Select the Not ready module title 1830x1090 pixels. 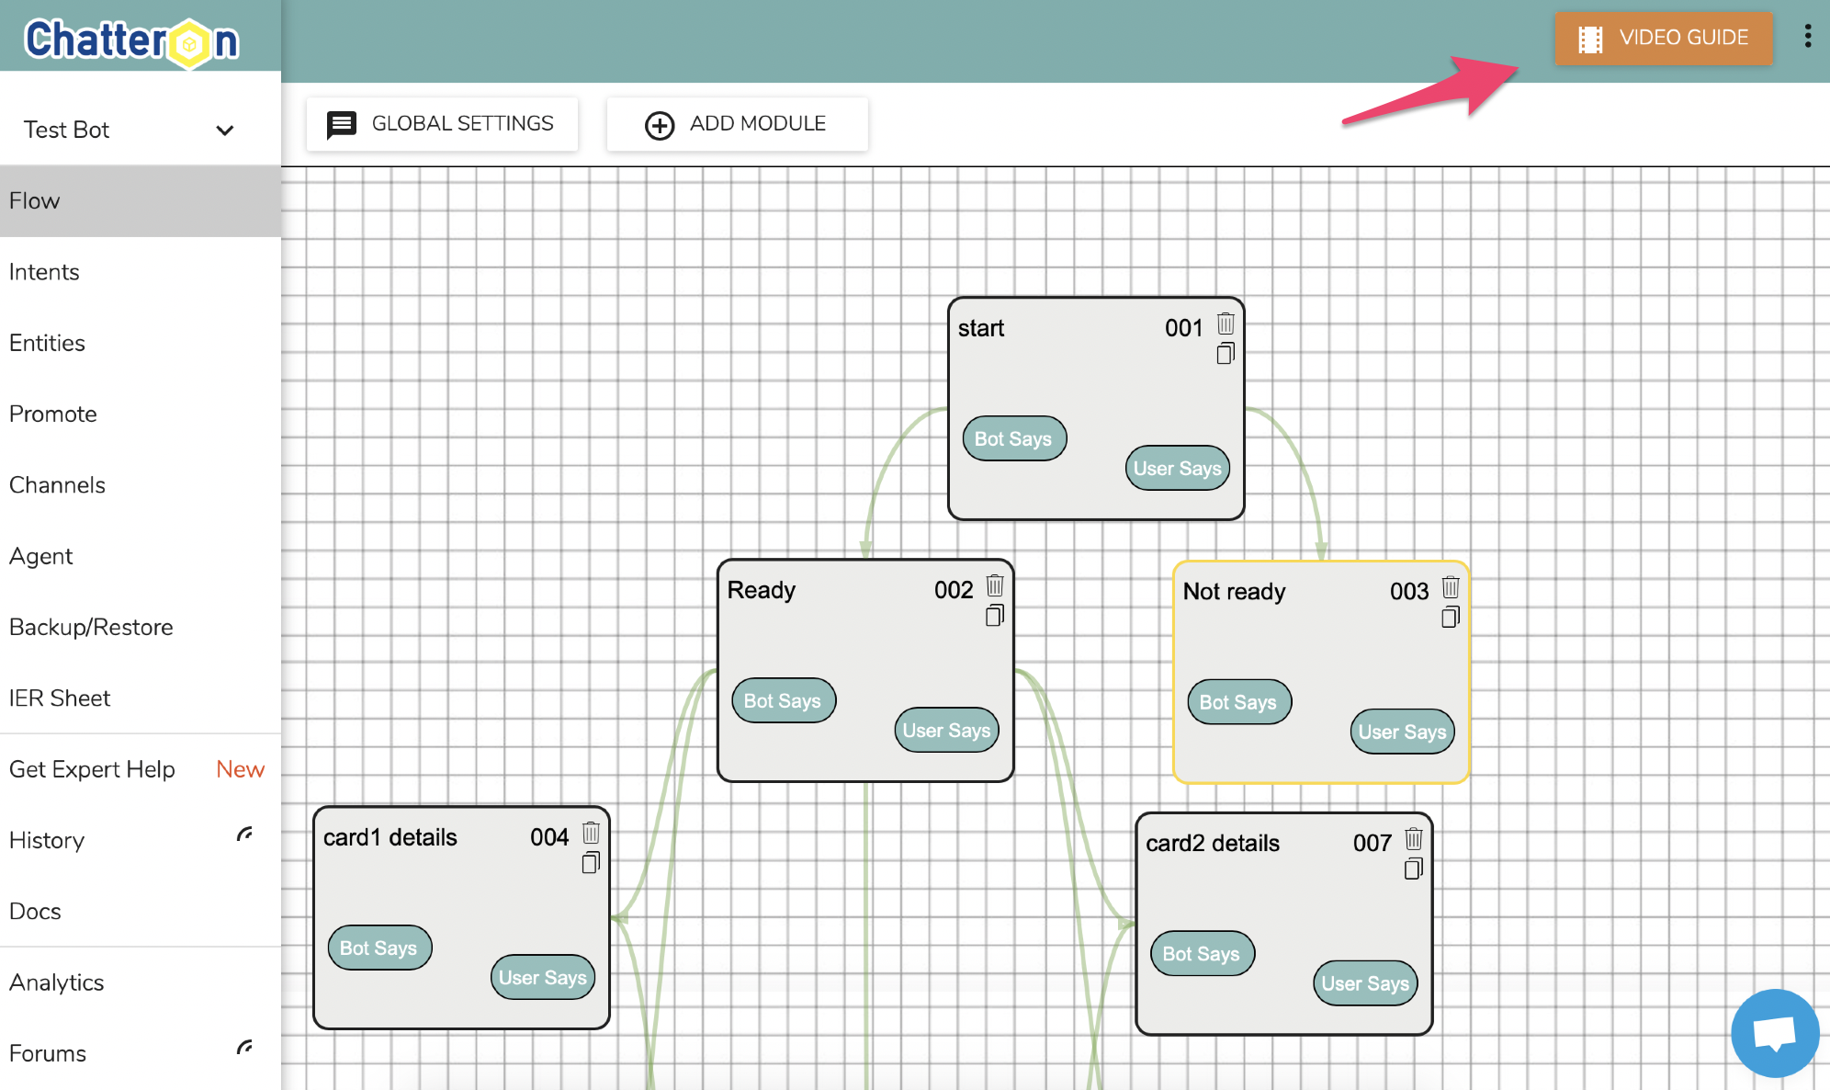point(1234,592)
